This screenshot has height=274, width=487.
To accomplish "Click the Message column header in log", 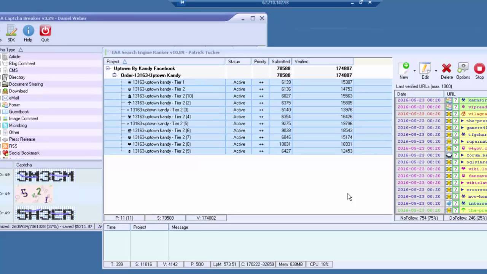I will tap(180, 227).
